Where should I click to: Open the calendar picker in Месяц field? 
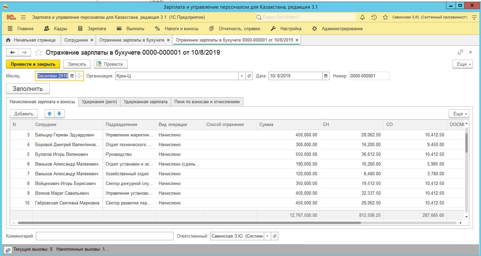pyautogui.click(x=72, y=76)
